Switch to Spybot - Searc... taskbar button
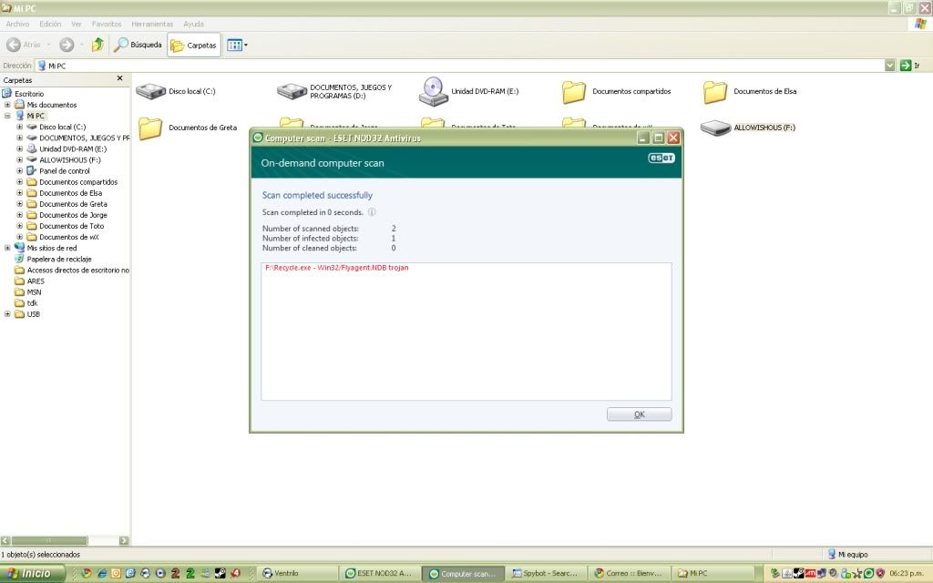 coord(545,574)
